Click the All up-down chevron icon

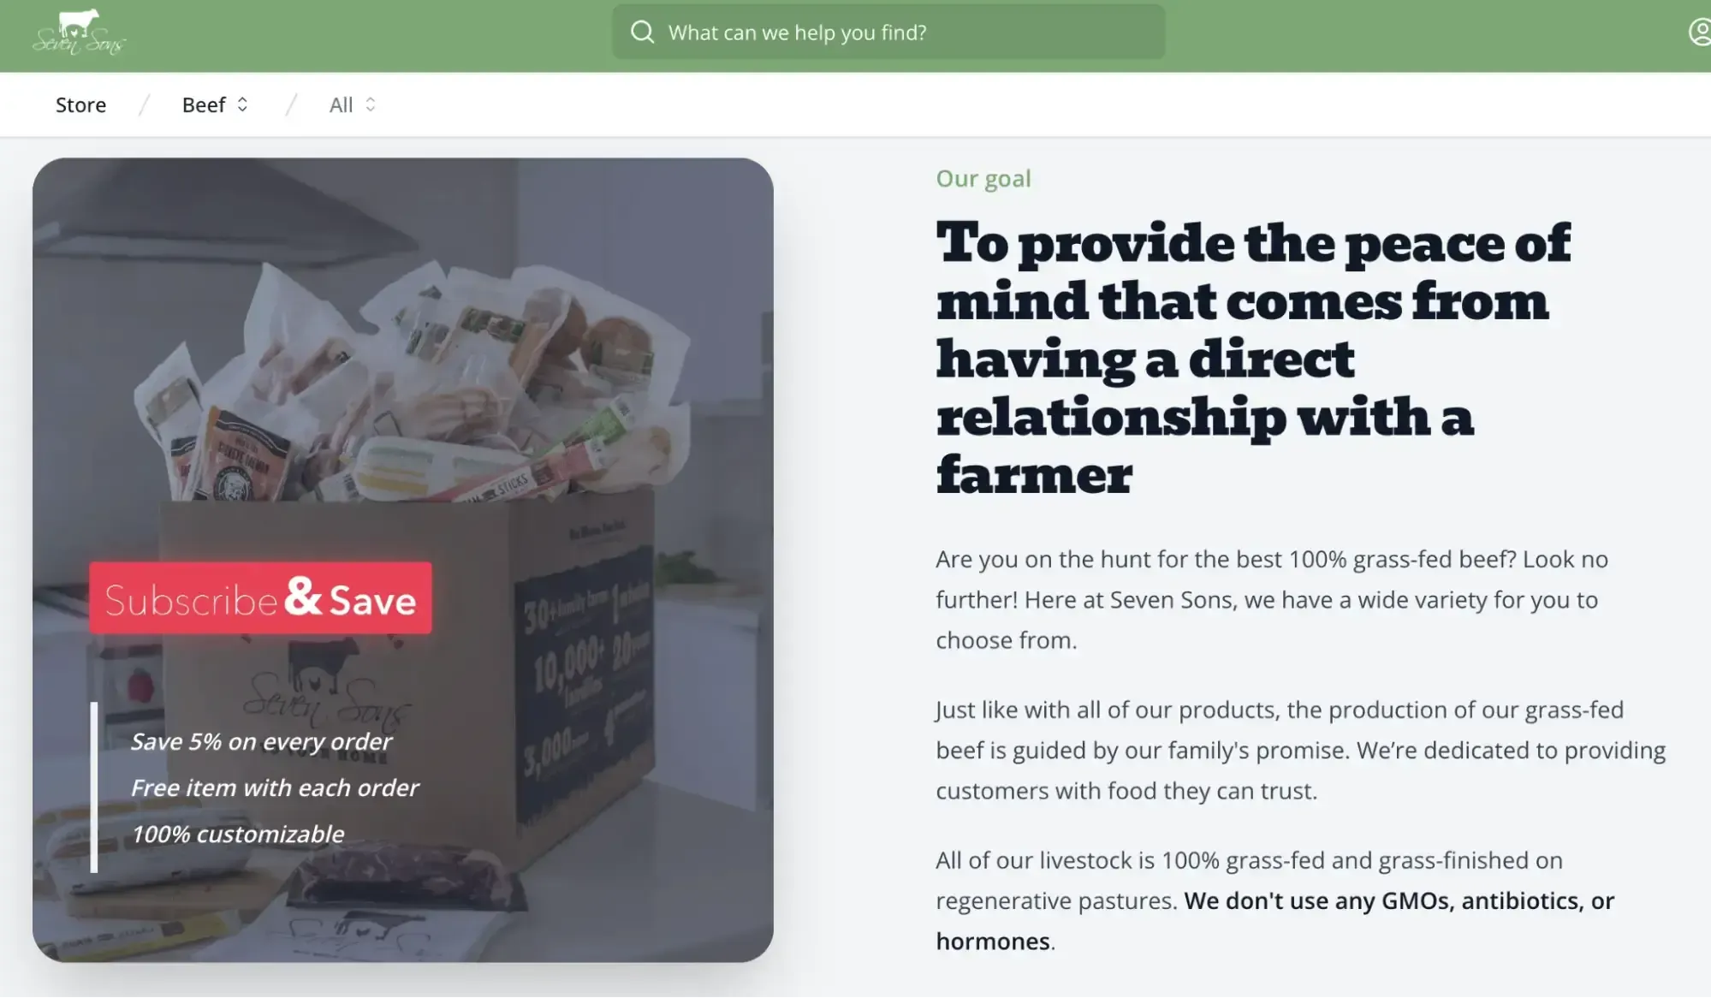tap(370, 104)
